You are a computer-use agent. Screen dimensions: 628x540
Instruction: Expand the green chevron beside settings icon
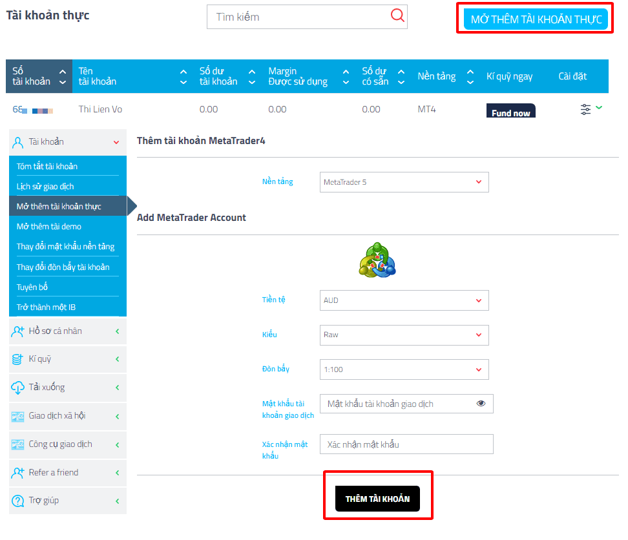coord(599,107)
